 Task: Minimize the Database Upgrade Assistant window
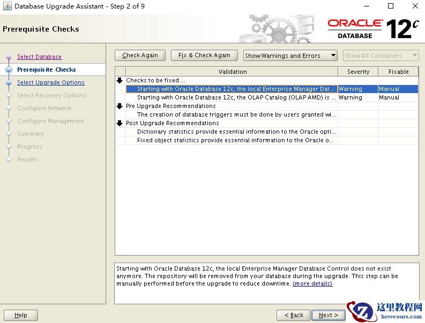367,6
